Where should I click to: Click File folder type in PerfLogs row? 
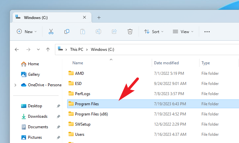(210, 94)
